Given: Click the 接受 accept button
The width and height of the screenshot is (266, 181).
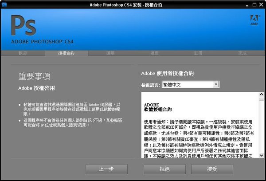Looking at the screenshot, I should click(212, 169).
